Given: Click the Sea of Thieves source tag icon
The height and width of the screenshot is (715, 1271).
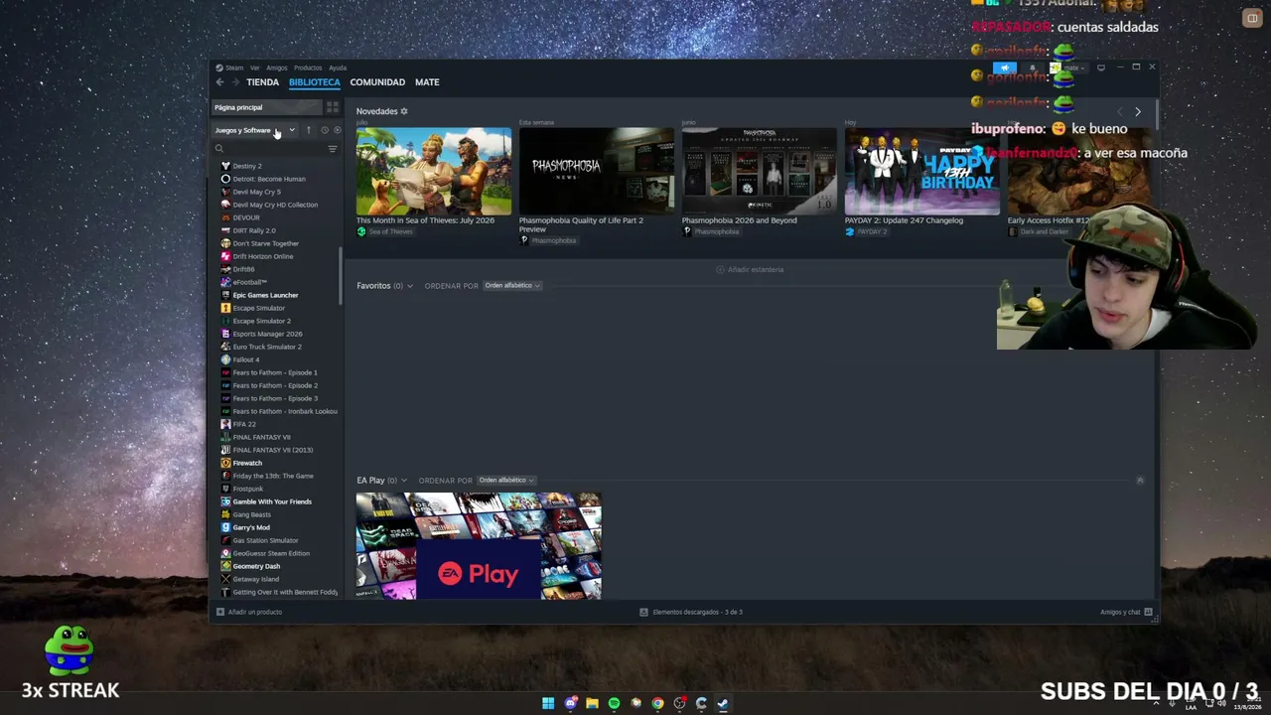Looking at the screenshot, I should pyautogui.click(x=361, y=232).
